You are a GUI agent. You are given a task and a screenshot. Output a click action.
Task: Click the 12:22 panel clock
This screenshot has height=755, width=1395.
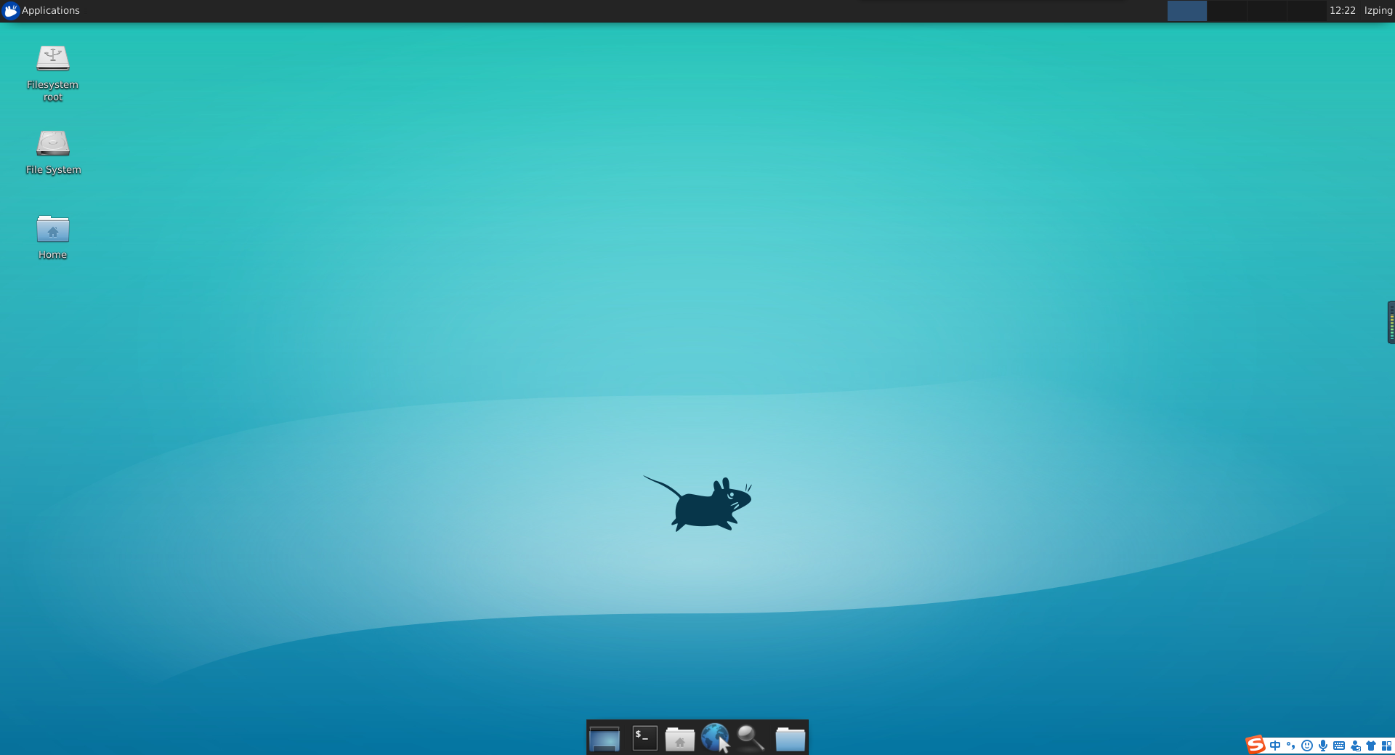(x=1342, y=10)
